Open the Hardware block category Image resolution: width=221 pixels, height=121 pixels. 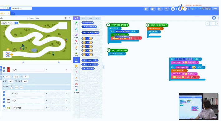(x=76, y=91)
